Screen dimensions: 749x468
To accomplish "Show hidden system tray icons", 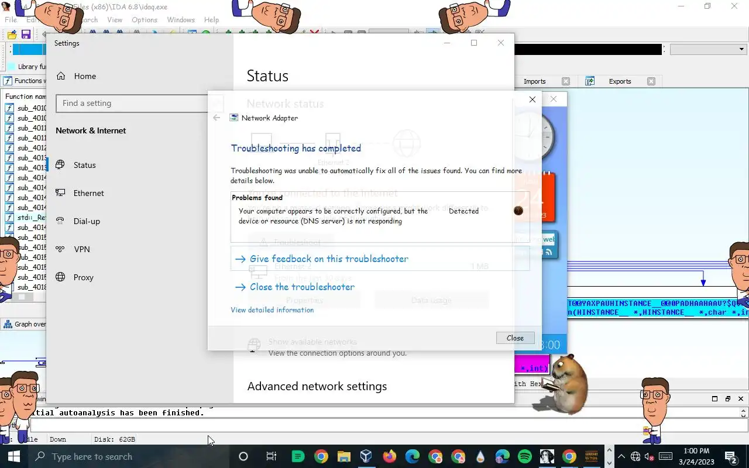I will click(621, 456).
